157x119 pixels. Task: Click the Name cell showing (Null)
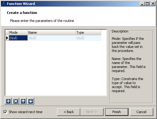[x=52, y=38]
